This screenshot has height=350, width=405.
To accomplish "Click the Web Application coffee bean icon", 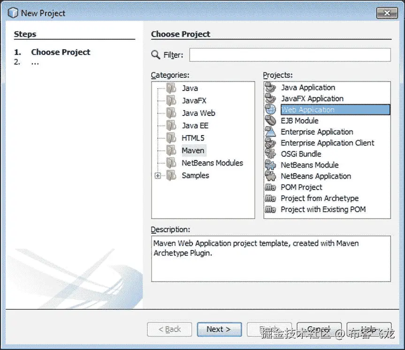I will tap(271, 109).
